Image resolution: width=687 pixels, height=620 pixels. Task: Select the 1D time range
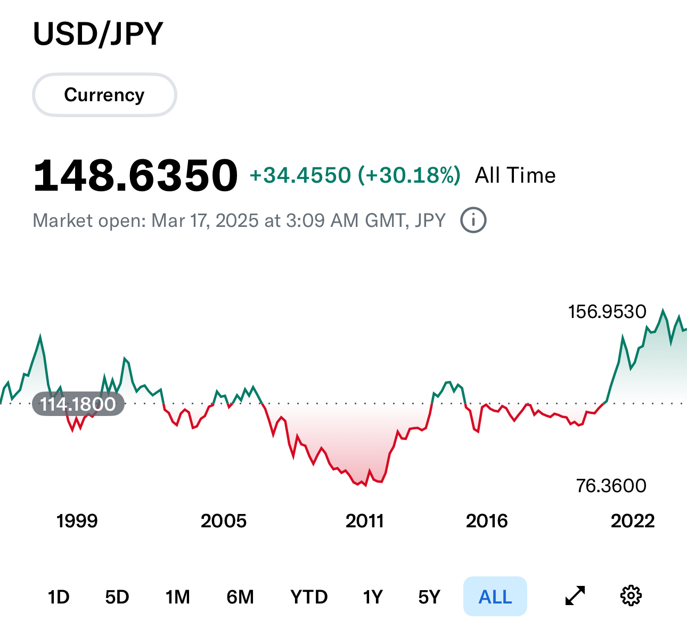click(x=59, y=597)
